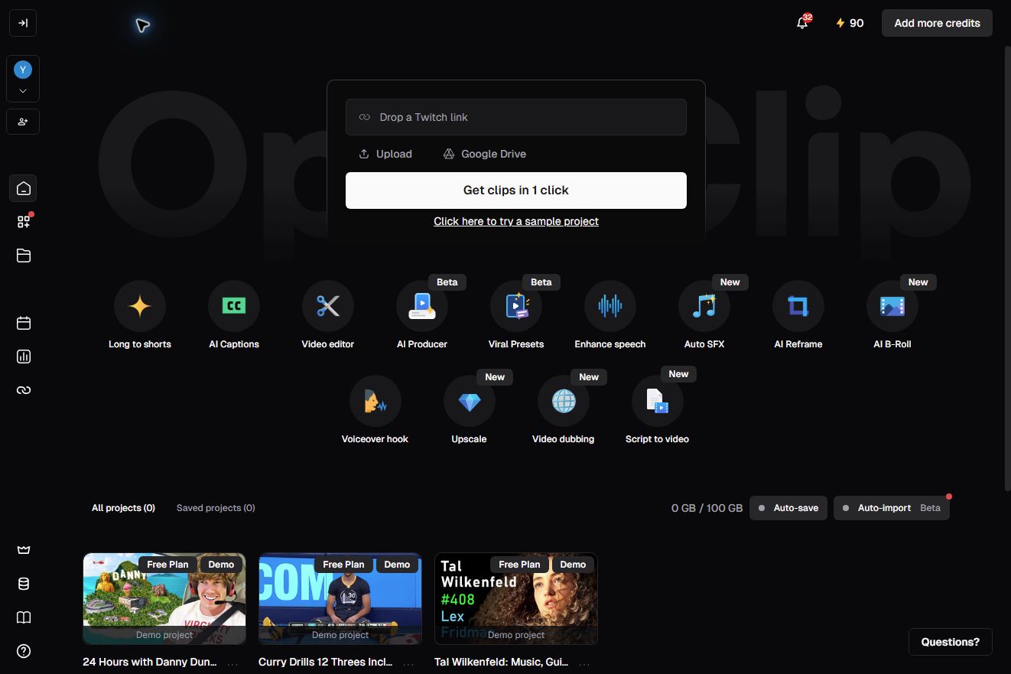Click the Tal Wilkenfeld: Music title

(x=502, y=662)
